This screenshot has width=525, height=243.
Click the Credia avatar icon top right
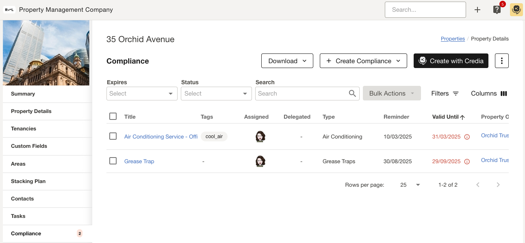point(516,10)
